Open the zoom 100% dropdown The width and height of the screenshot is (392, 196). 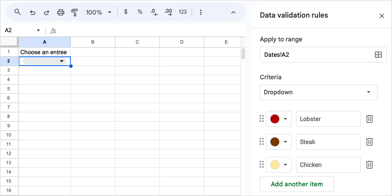[x=99, y=12]
